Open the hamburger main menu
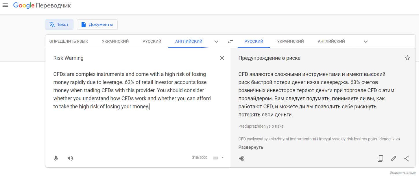The width and height of the screenshot is (419, 177). (x=5, y=5)
